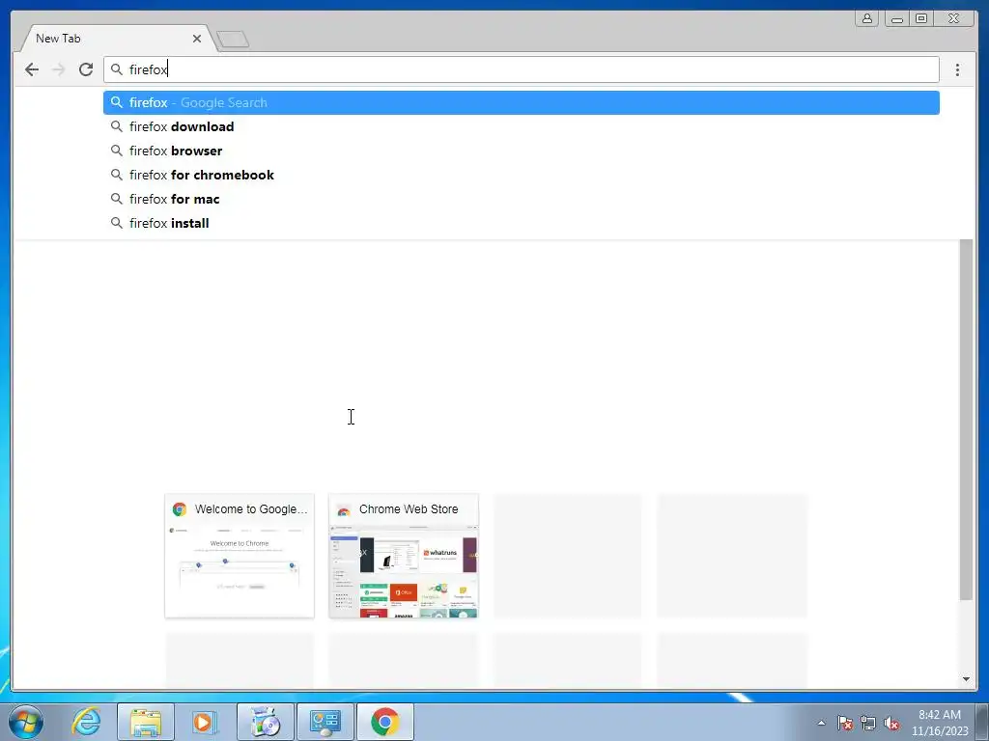Screen dimensions: 989x741
Task: Click the address bar search magnifier icon
Action: click(x=116, y=69)
